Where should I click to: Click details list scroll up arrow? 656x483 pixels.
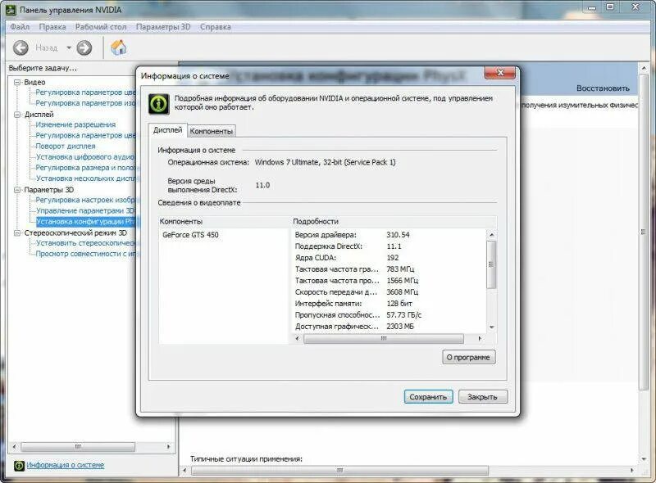click(x=491, y=235)
